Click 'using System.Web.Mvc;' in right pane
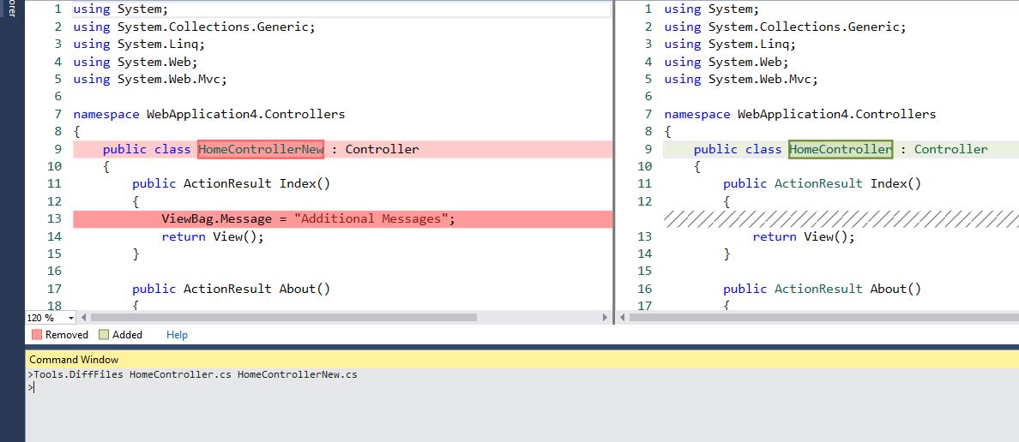Image resolution: width=1019 pixels, height=442 pixels. click(x=741, y=79)
